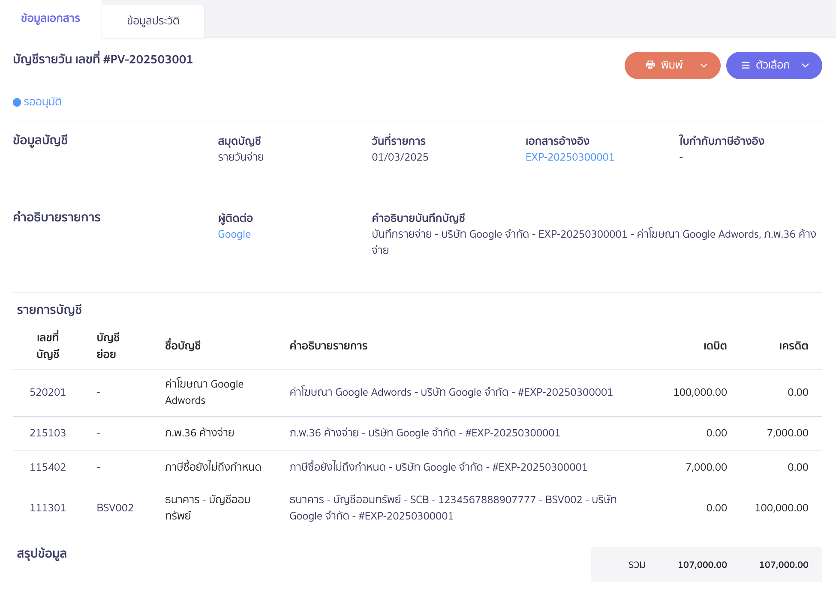Open reference document EXP-20250300001 link
836x591 pixels.
pos(570,157)
